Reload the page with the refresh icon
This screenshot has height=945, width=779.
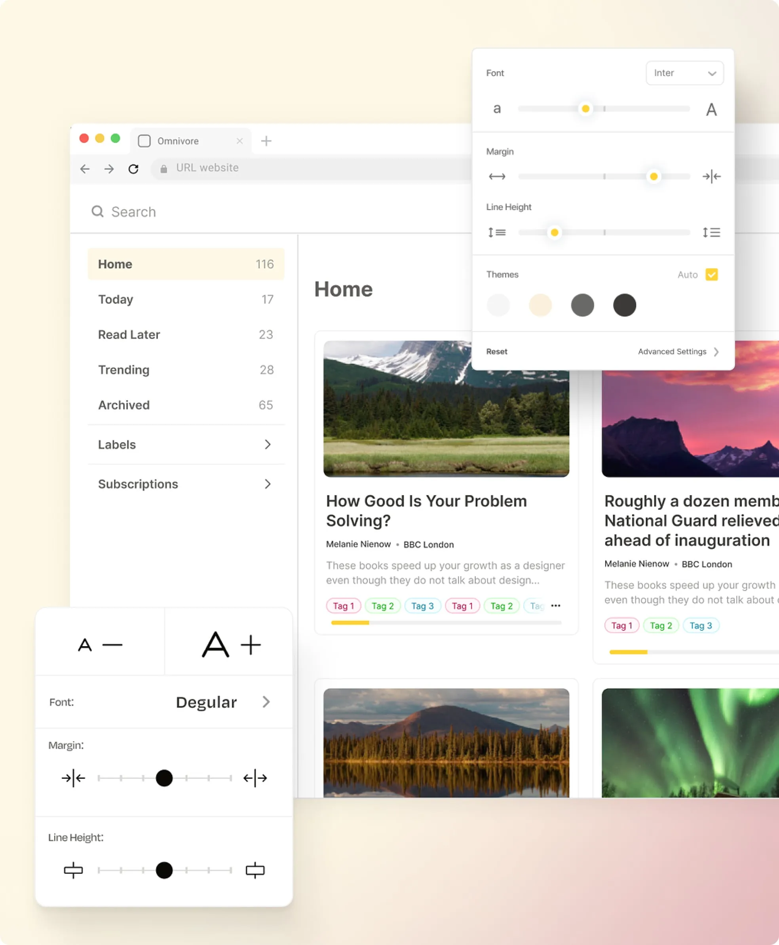[133, 169]
